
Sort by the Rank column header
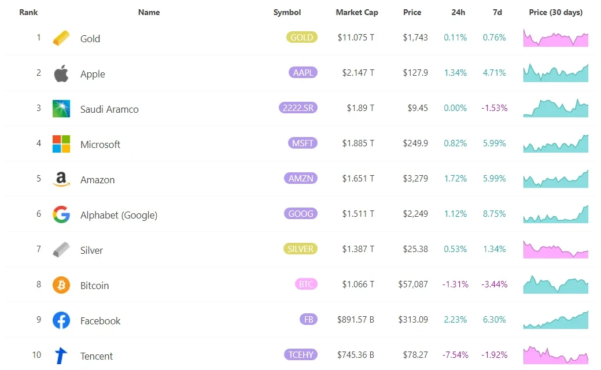(28, 12)
